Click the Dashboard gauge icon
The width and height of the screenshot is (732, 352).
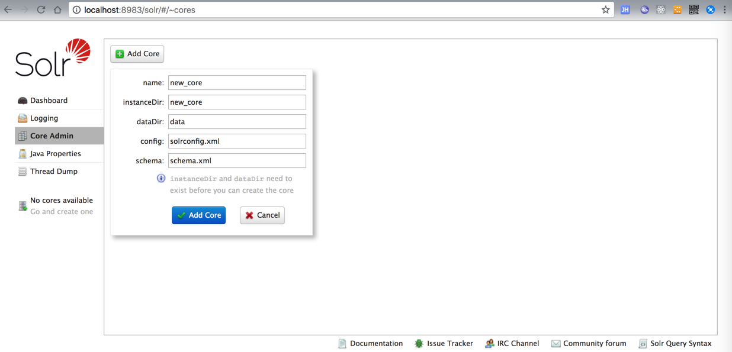click(x=23, y=101)
